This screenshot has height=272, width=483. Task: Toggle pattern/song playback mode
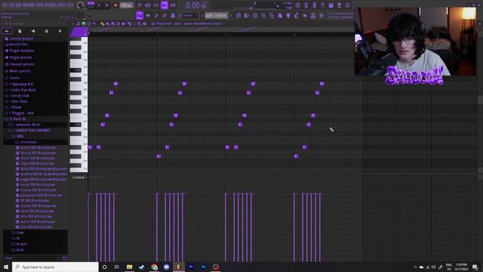91,5
